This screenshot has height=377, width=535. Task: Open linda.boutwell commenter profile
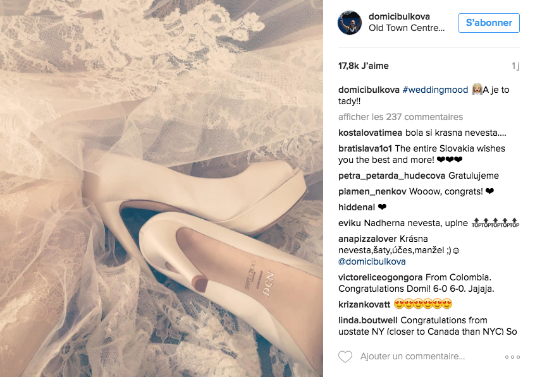point(367,320)
